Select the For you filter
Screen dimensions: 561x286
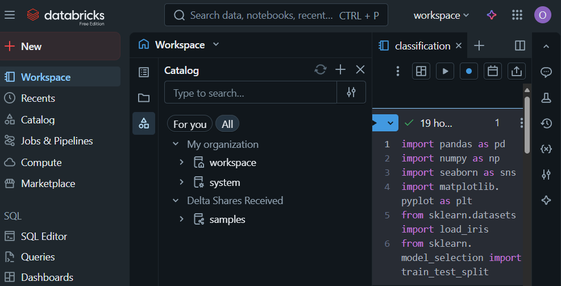click(190, 124)
